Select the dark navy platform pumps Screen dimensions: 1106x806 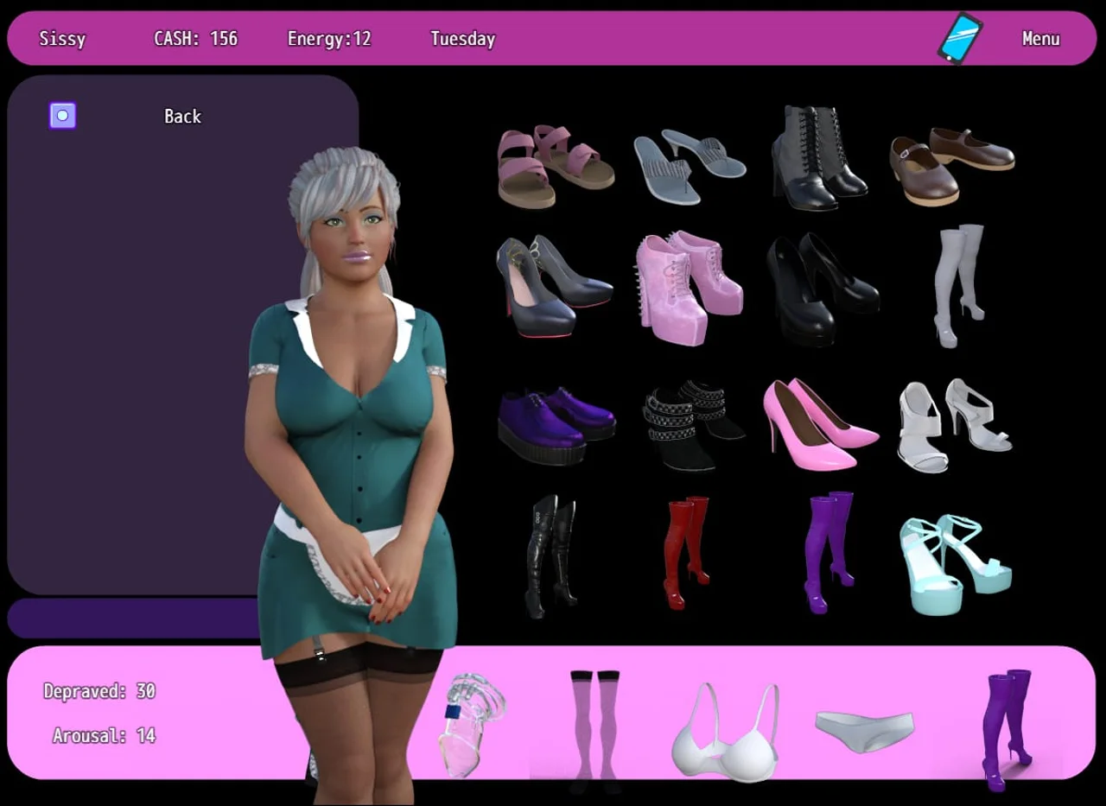pos(554,286)
